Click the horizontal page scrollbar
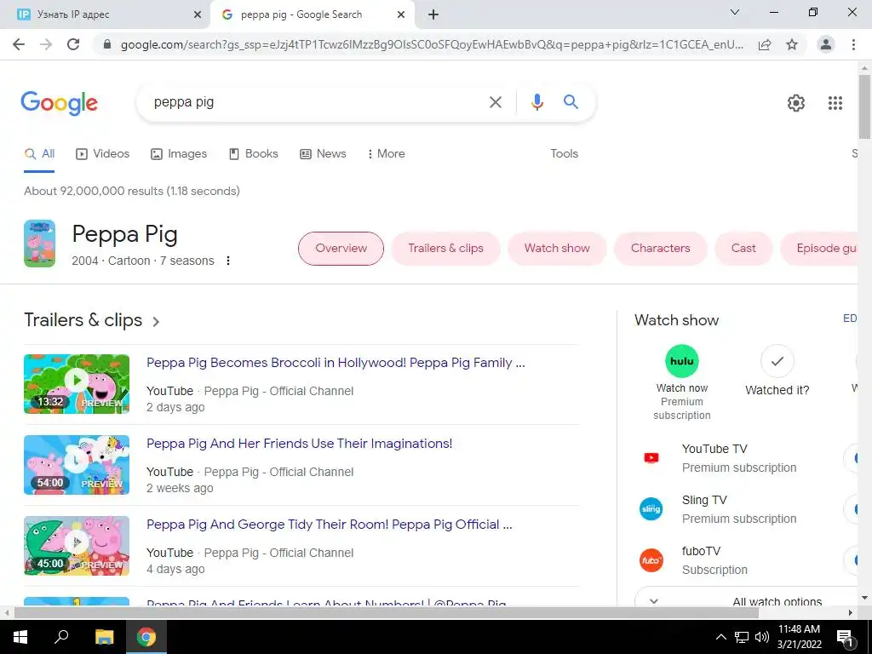 386,613
